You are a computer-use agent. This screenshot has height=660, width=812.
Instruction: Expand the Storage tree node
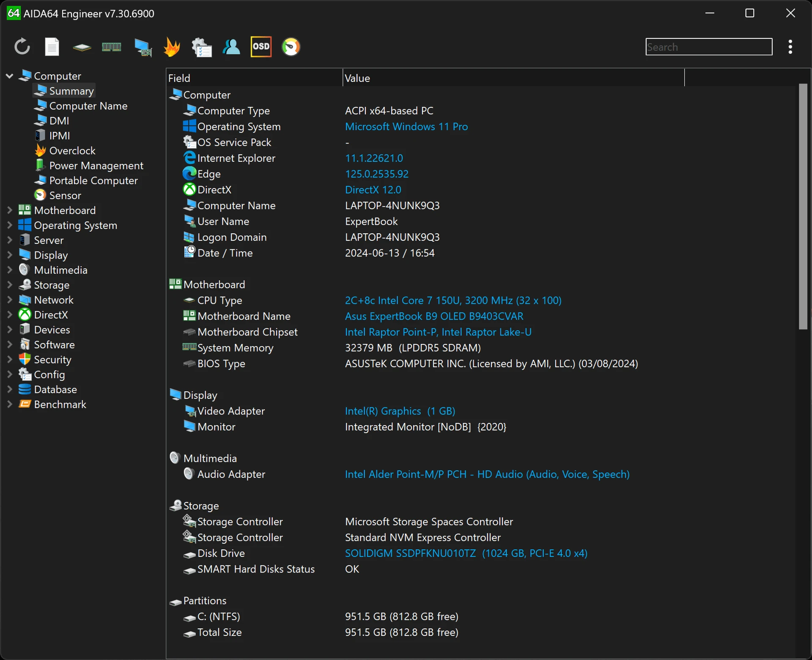click(9, 285)
